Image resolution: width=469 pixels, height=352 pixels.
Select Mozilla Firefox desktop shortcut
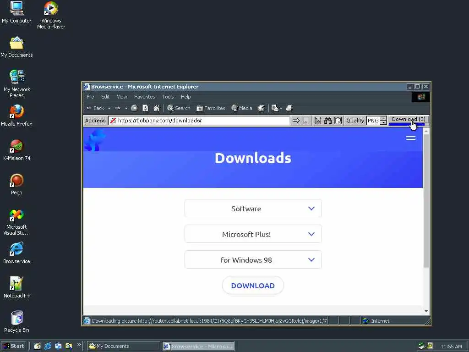(x=16, y=115)
